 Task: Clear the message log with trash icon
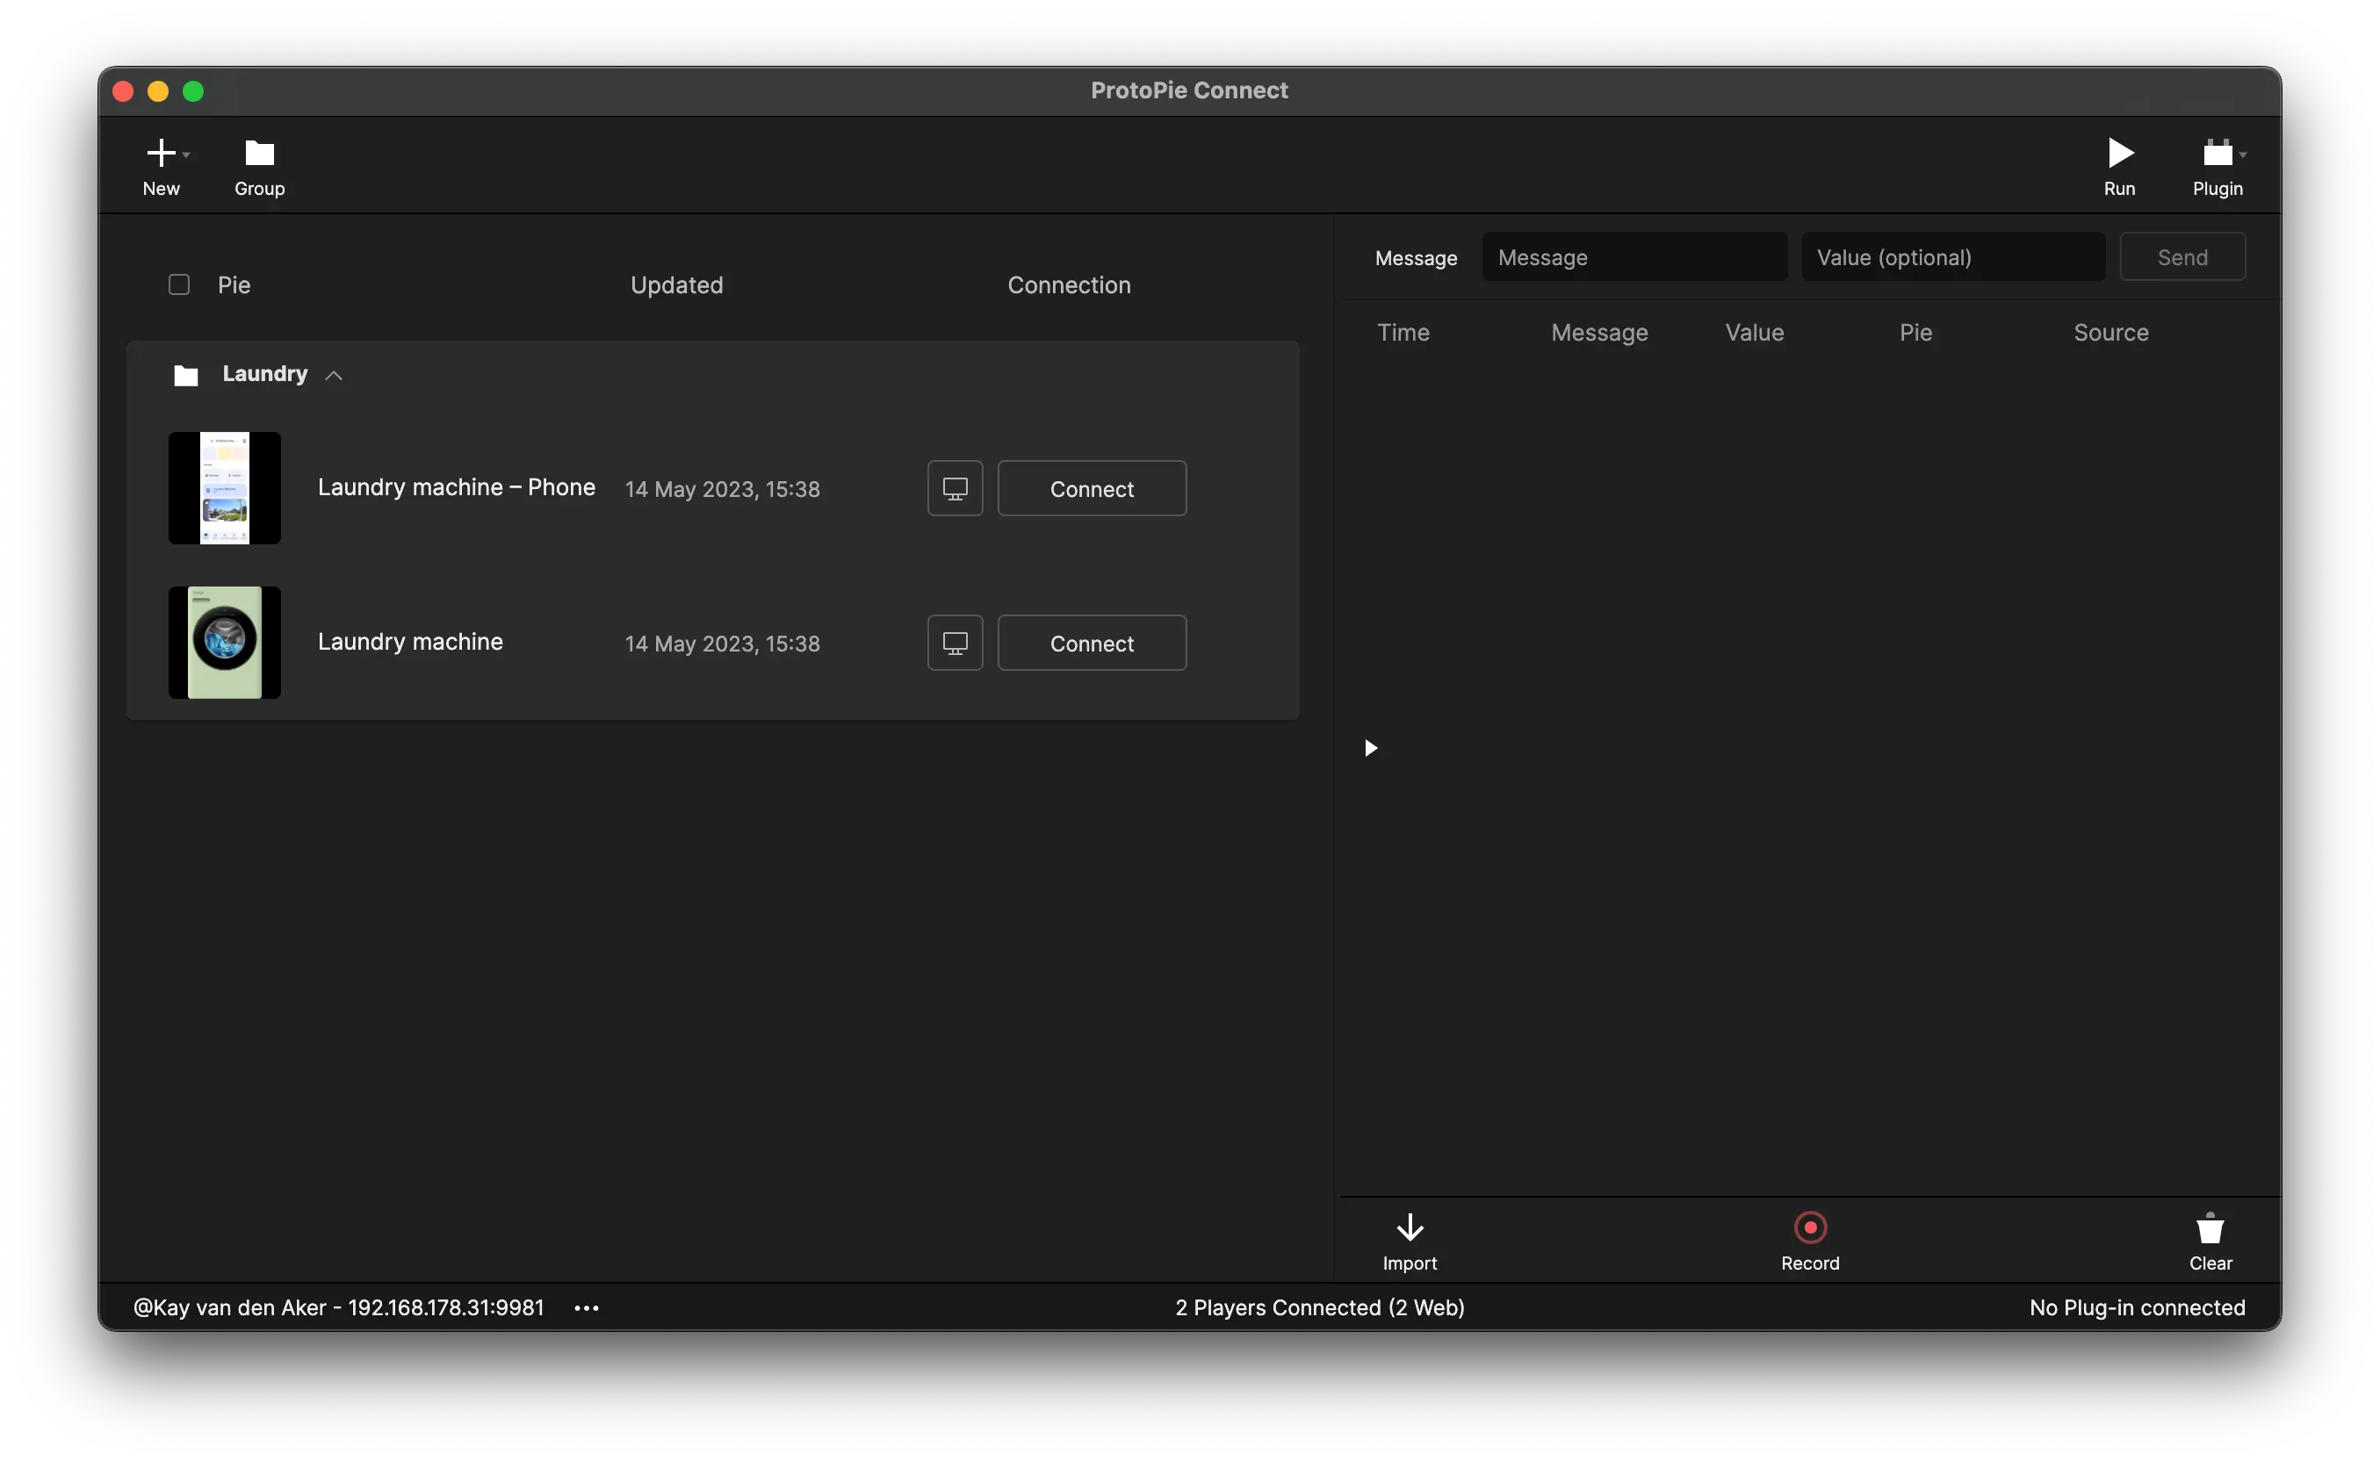2210,1228
